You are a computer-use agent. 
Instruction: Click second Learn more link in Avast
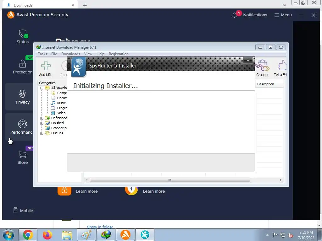[154, 191]
